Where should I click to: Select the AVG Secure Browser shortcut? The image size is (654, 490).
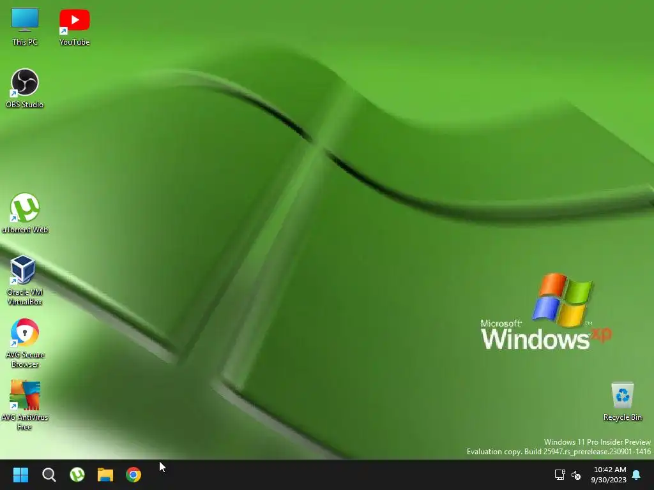25,343
